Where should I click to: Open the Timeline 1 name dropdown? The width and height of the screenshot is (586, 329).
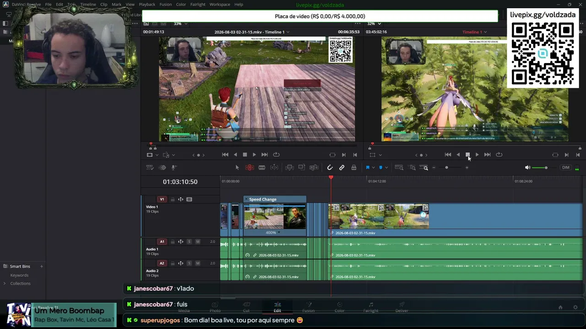coord(485,32)
